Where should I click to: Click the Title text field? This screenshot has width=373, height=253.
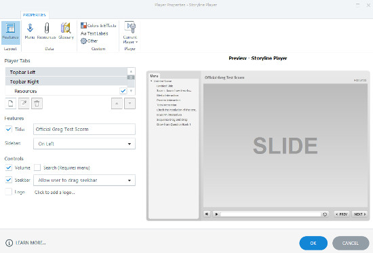coord(84,130)
